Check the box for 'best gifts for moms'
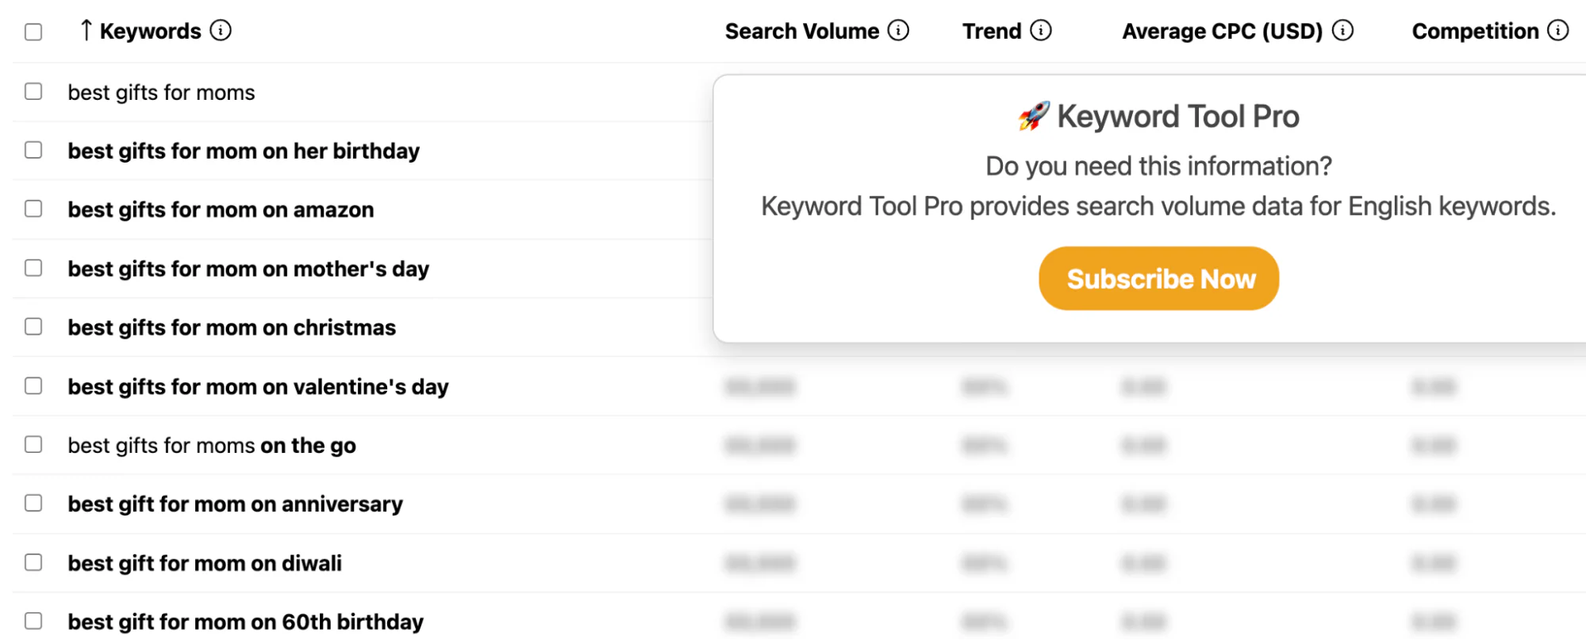 pos(33,91)
